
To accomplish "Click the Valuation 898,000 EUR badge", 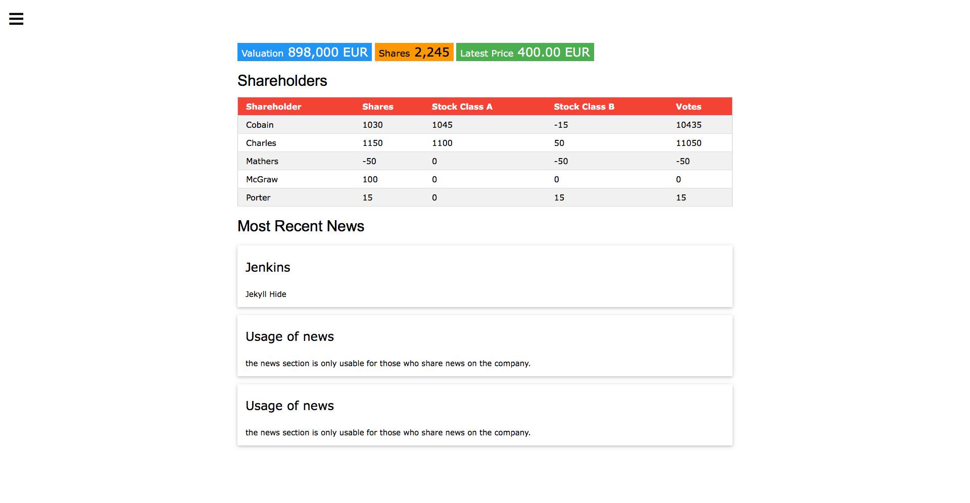I will [x=305, y=52].
